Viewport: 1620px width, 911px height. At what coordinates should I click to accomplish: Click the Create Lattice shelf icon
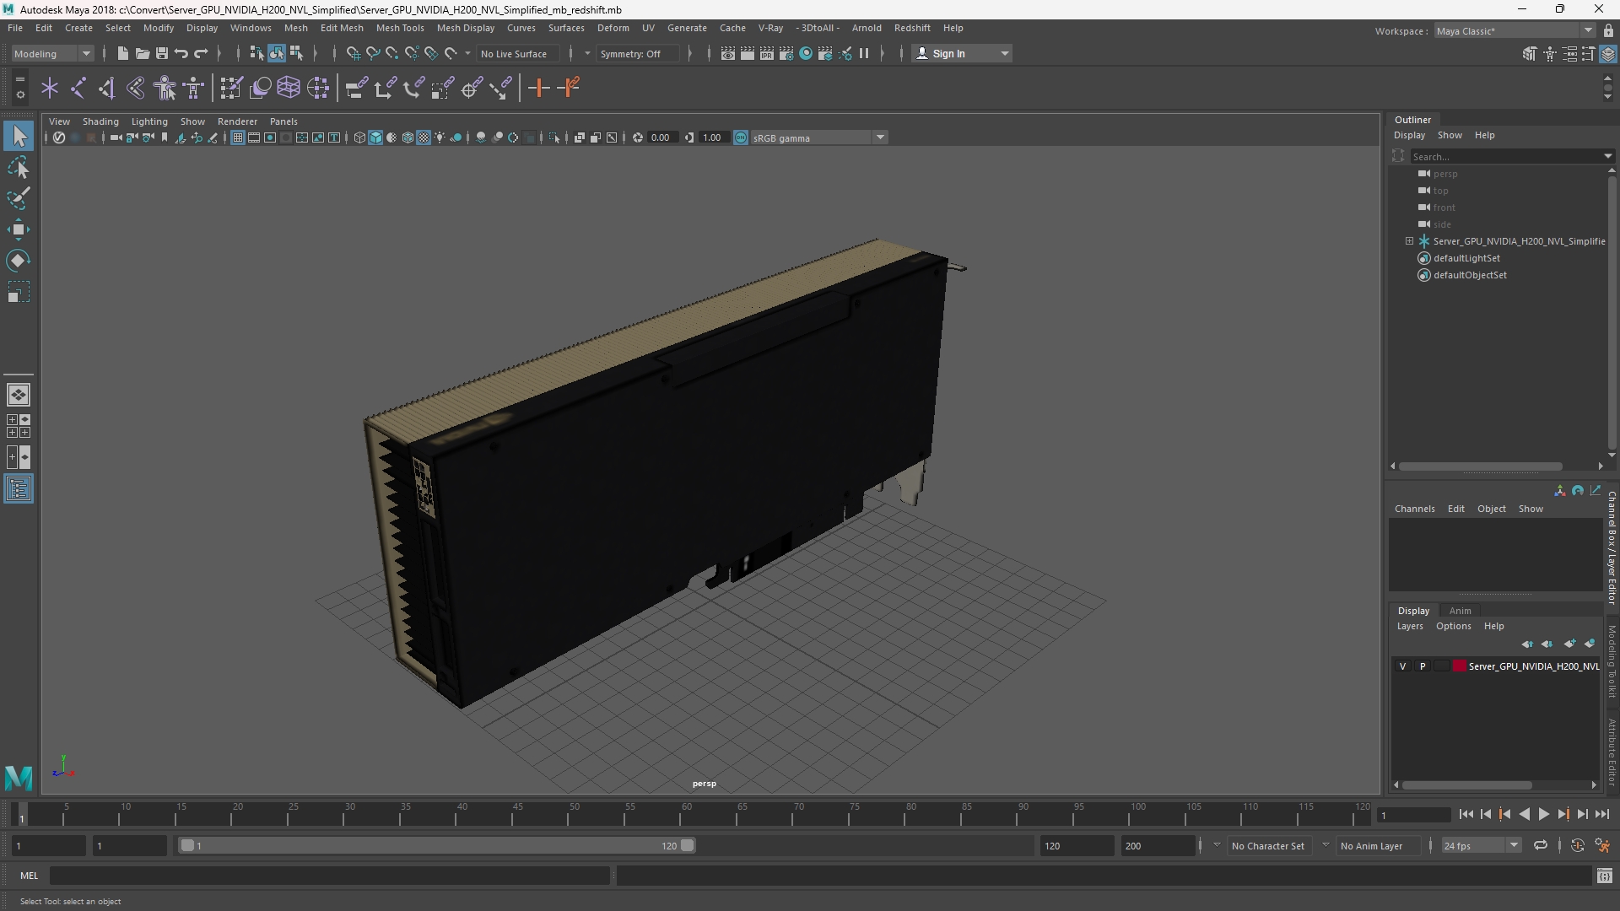289,88
